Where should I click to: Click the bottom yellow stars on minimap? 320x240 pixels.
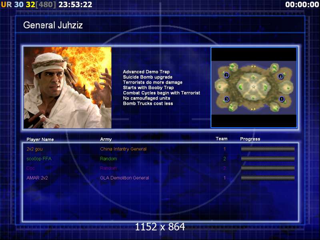(x=253, y=109)
